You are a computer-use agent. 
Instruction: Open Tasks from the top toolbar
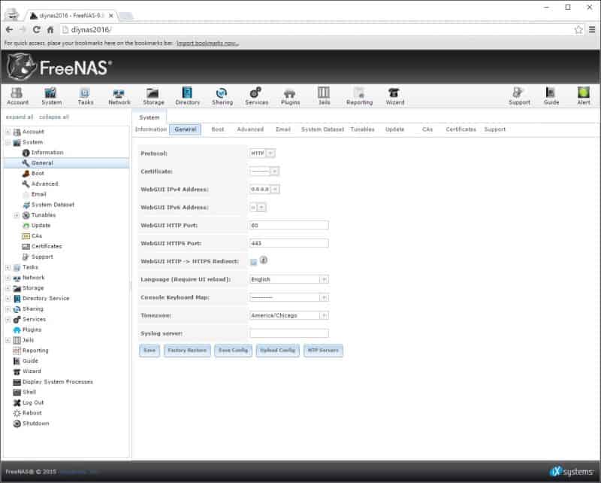point(85,96)
